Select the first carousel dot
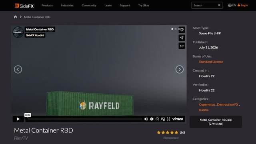 (172, 29)
